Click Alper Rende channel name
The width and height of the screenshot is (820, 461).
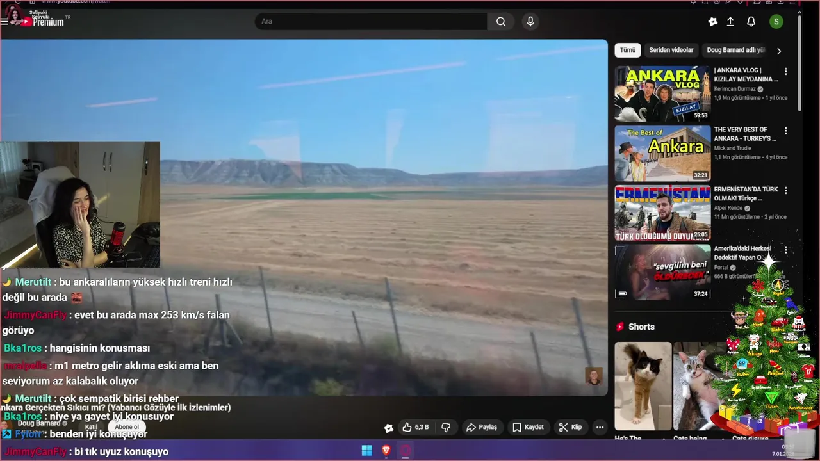point(728,208)
